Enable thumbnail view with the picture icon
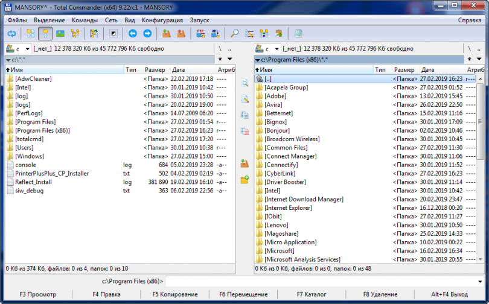 point(60,34)
